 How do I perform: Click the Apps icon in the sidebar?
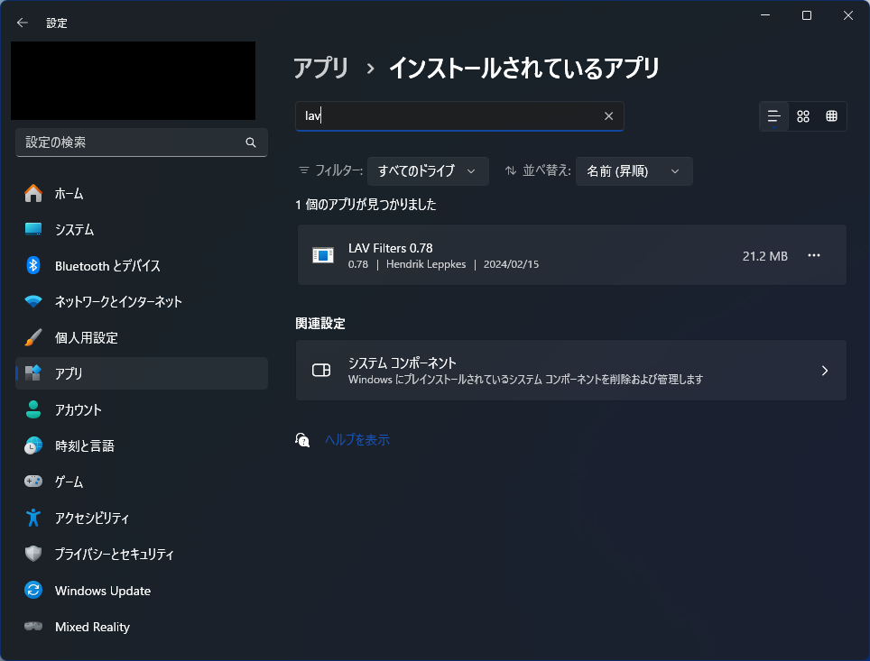(33, 373)
